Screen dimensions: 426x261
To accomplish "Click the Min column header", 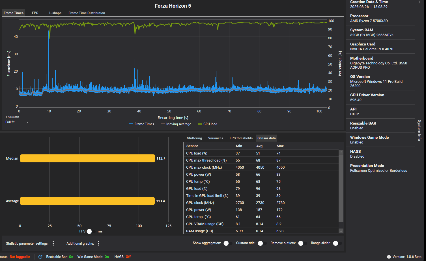I will coord(239,146).
